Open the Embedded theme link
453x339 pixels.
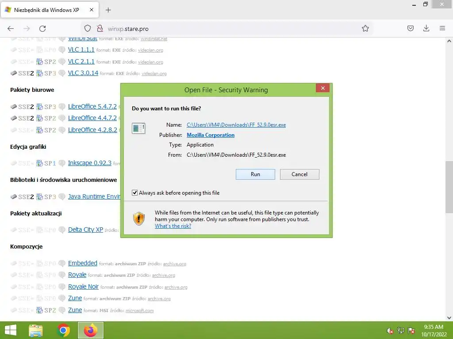83,263
